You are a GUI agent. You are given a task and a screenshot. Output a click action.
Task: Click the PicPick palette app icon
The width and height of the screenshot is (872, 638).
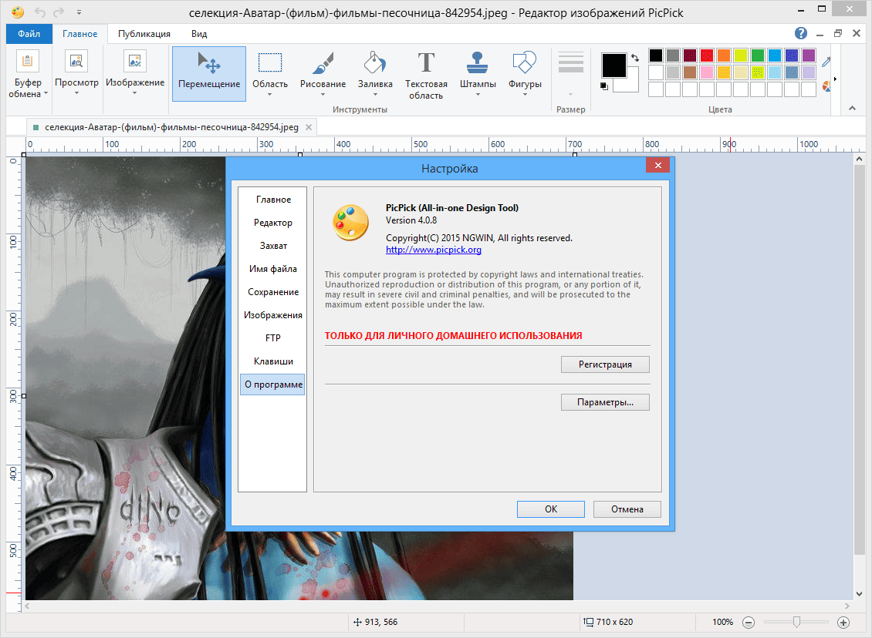click(x=17, y=12)
